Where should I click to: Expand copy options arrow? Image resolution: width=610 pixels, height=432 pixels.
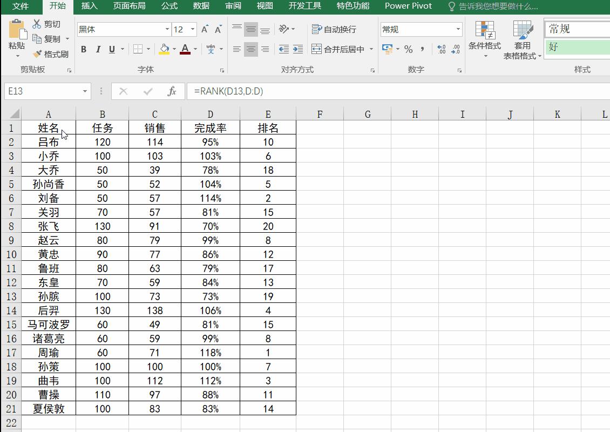67,39
